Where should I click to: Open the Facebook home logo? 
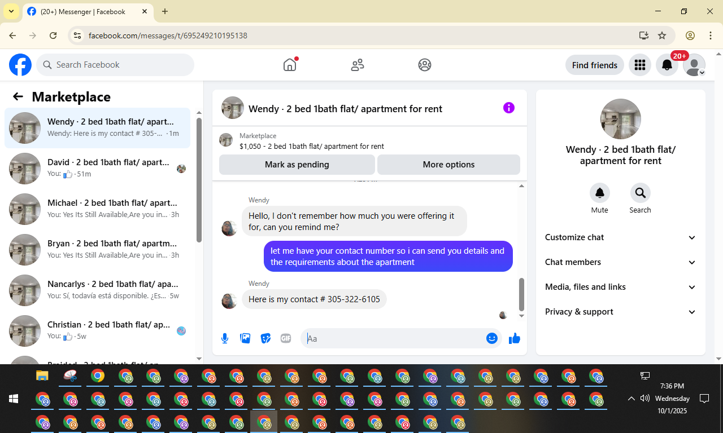coord(20,65)
